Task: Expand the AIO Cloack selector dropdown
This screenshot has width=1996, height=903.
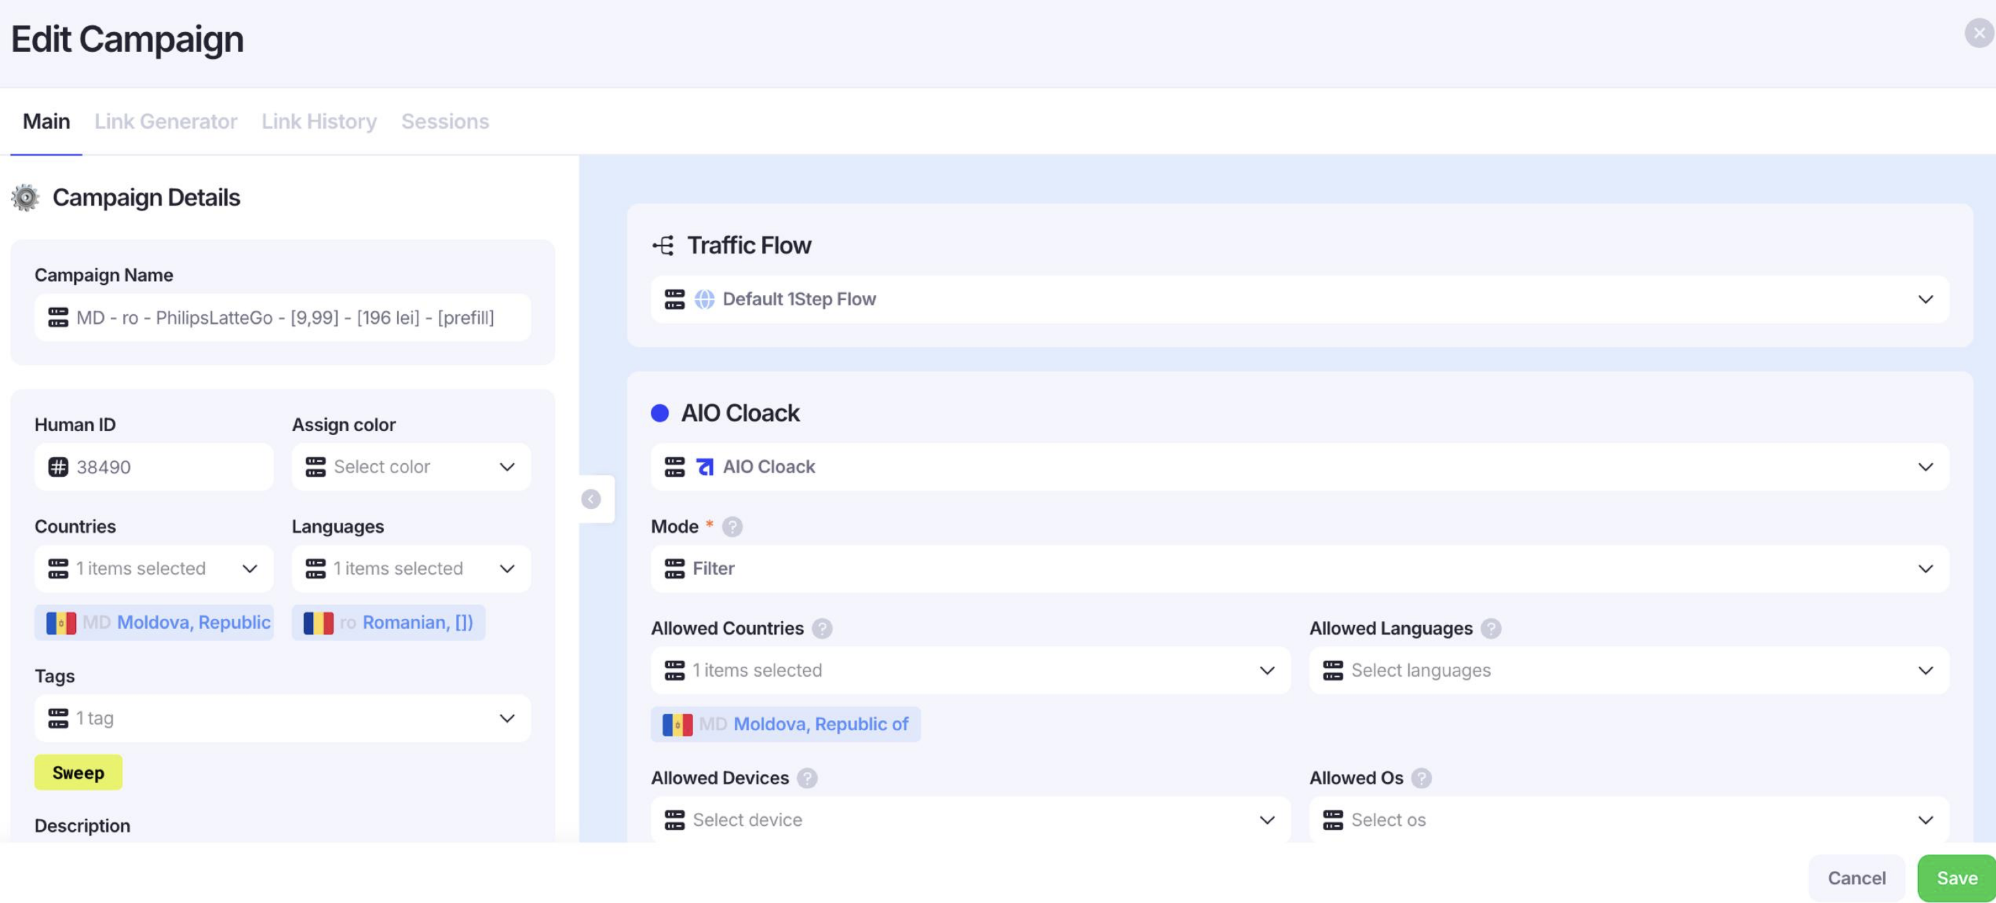Action: [1299, 467]
